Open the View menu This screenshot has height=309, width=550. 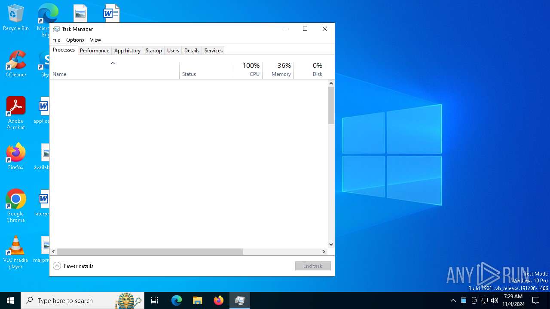click(x=95, y=40)
